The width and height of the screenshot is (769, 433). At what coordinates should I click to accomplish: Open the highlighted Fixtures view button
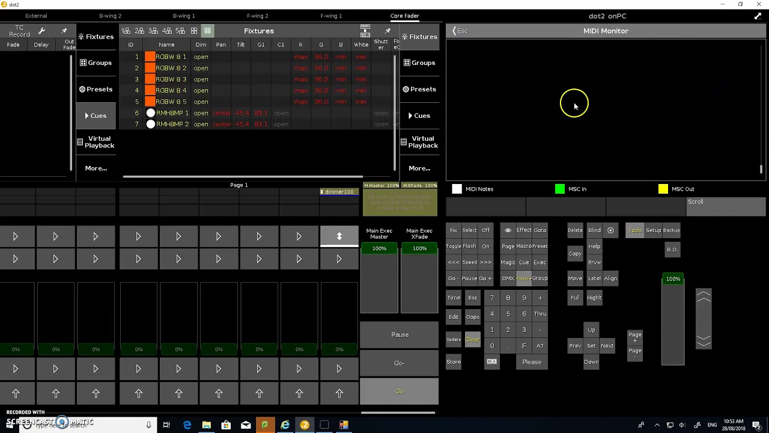(419, 37)
